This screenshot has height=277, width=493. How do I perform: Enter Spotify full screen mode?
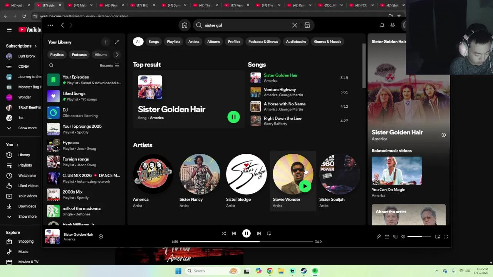click(446, 237)
